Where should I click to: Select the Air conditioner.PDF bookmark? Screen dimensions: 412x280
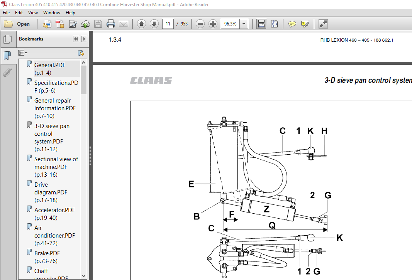click(54, 235)
